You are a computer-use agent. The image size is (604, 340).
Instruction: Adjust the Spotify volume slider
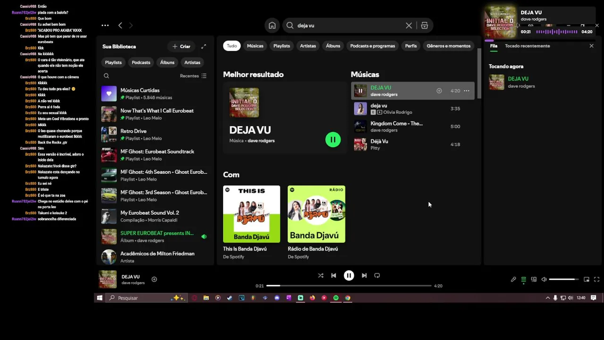pyautogui.click(x=564, y=280)
